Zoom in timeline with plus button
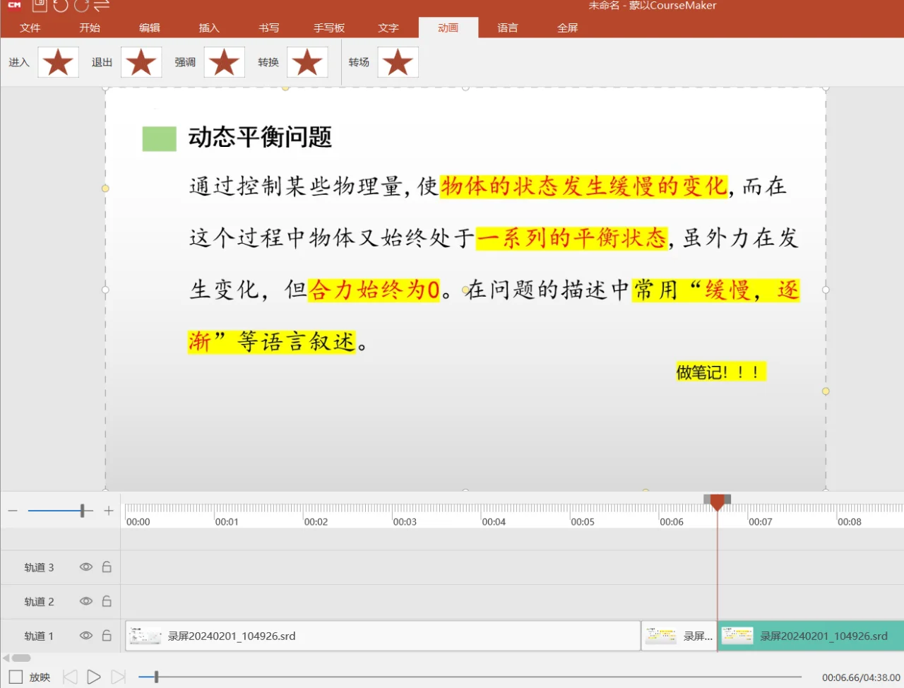Screen dimensions: 904x688 point(109,510)
